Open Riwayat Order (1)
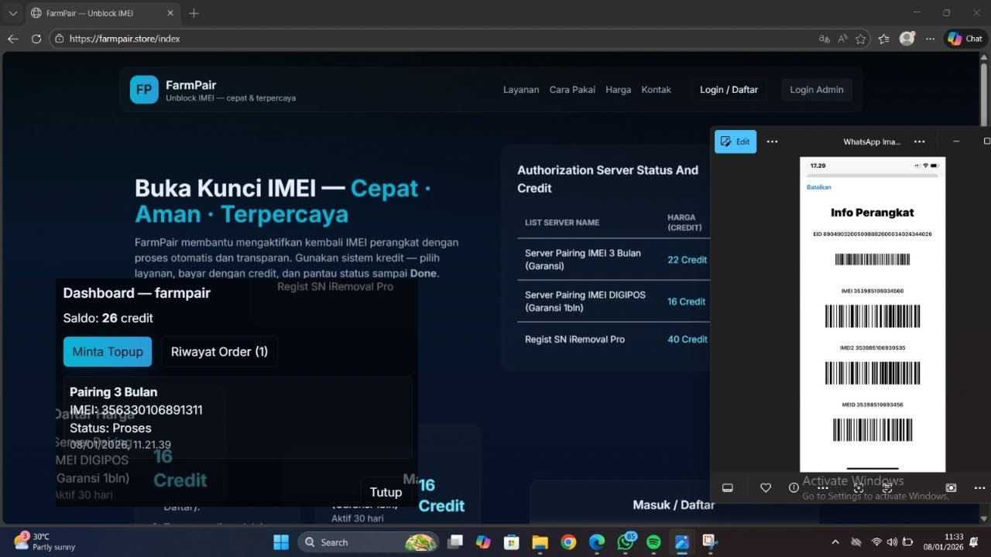This screenshot has height=557, width=991. click(220, 351)
